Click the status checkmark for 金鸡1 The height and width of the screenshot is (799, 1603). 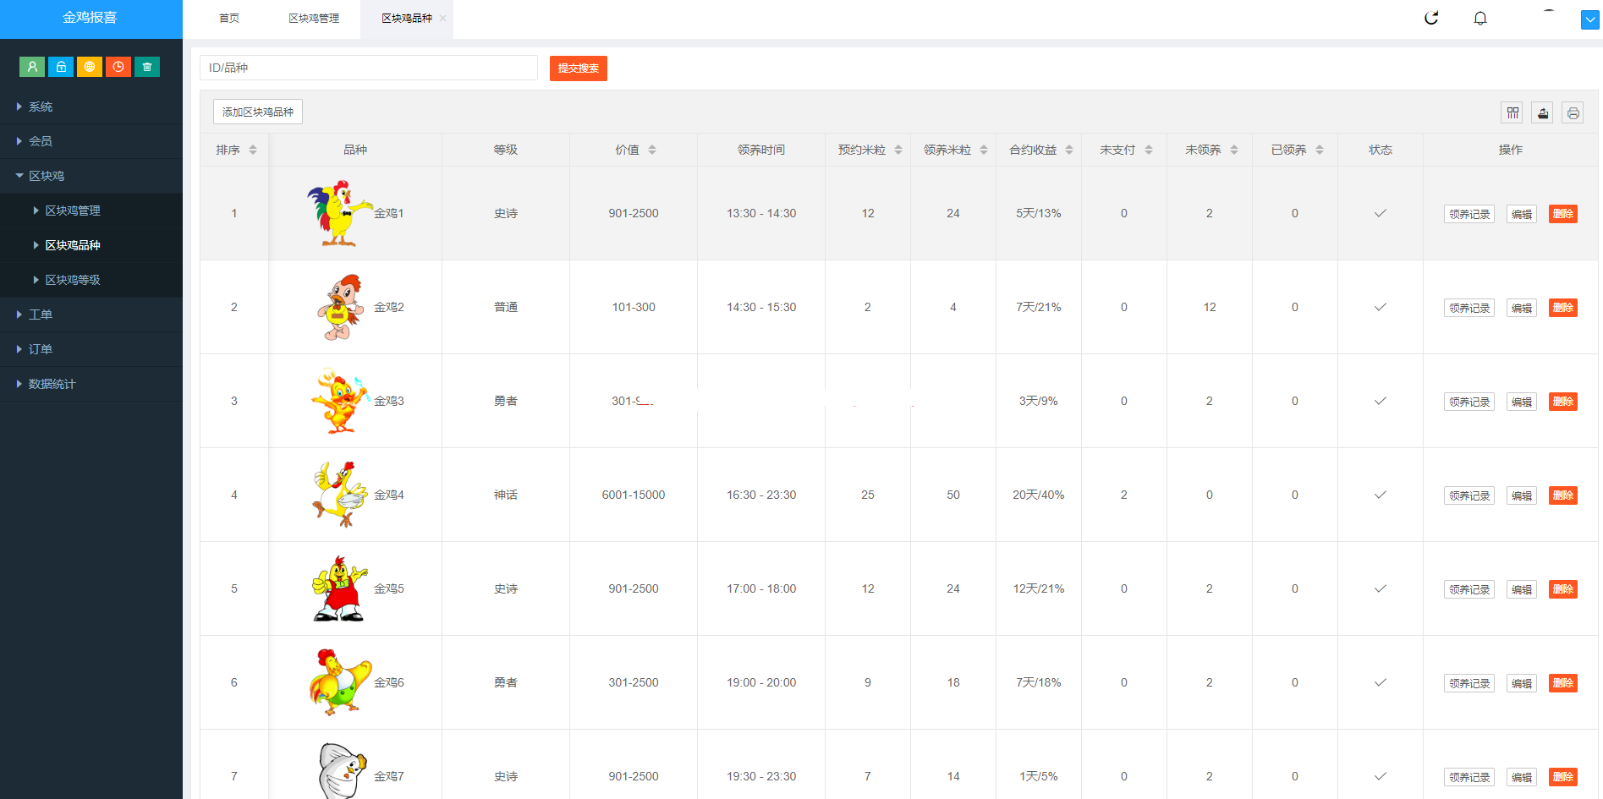(1380, 213)
